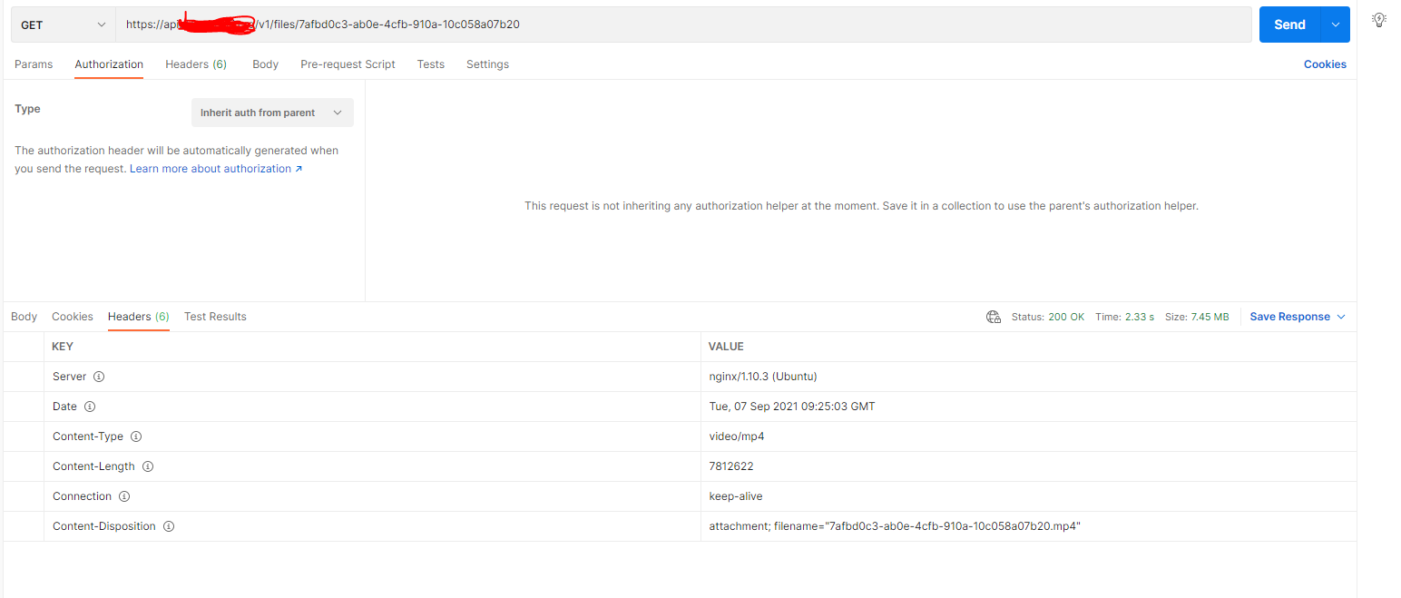Follow Learn more about authorization link
The height and width of the screenshot is (598, 1401).
216,169
